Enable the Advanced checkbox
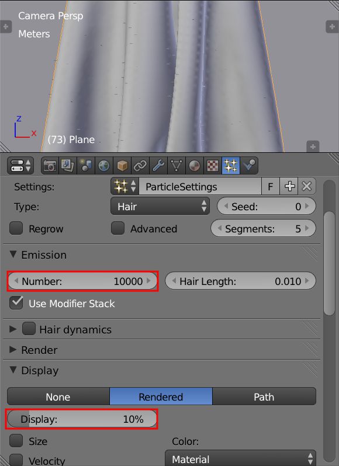This screenshot has width=339, height=466. 117,228
